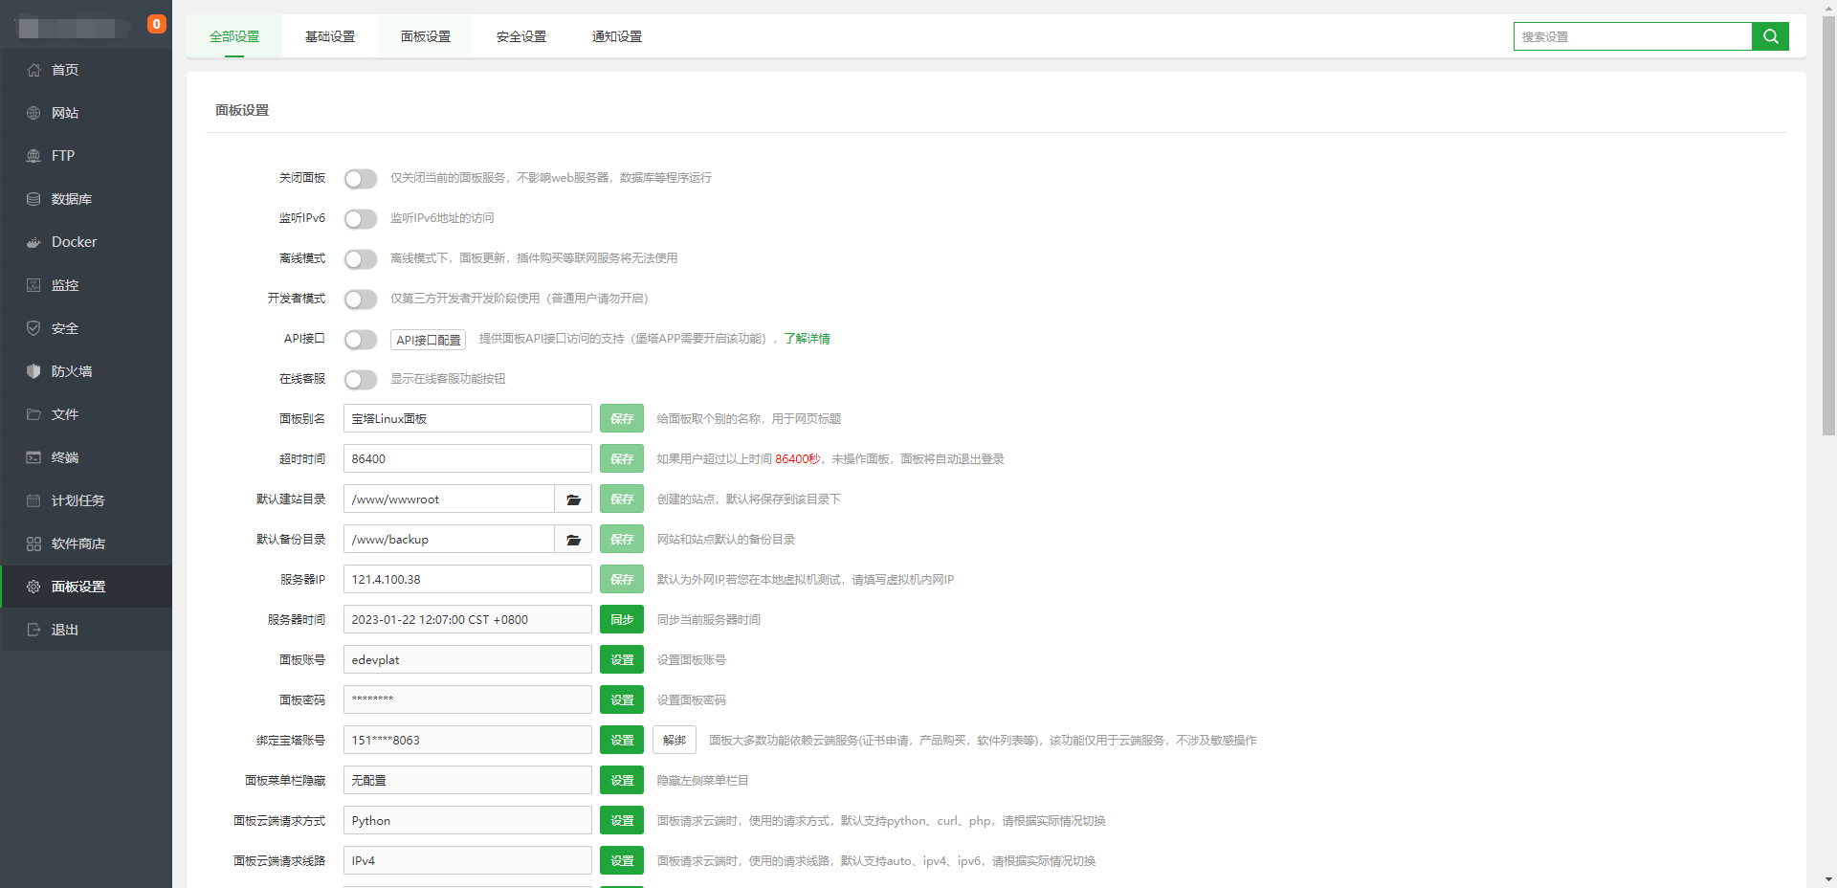
Task: Open the 监控 monitoring page
Action: click(65, 284)
